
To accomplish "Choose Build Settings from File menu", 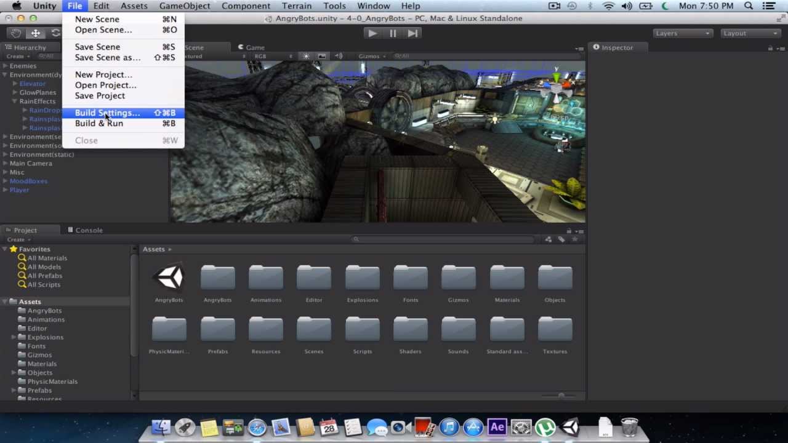I will 123,113.
